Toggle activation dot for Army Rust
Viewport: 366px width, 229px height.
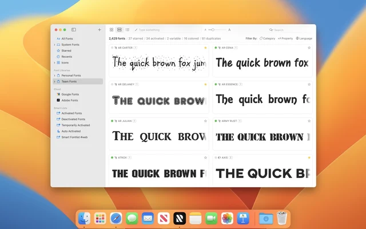point(216,121)
